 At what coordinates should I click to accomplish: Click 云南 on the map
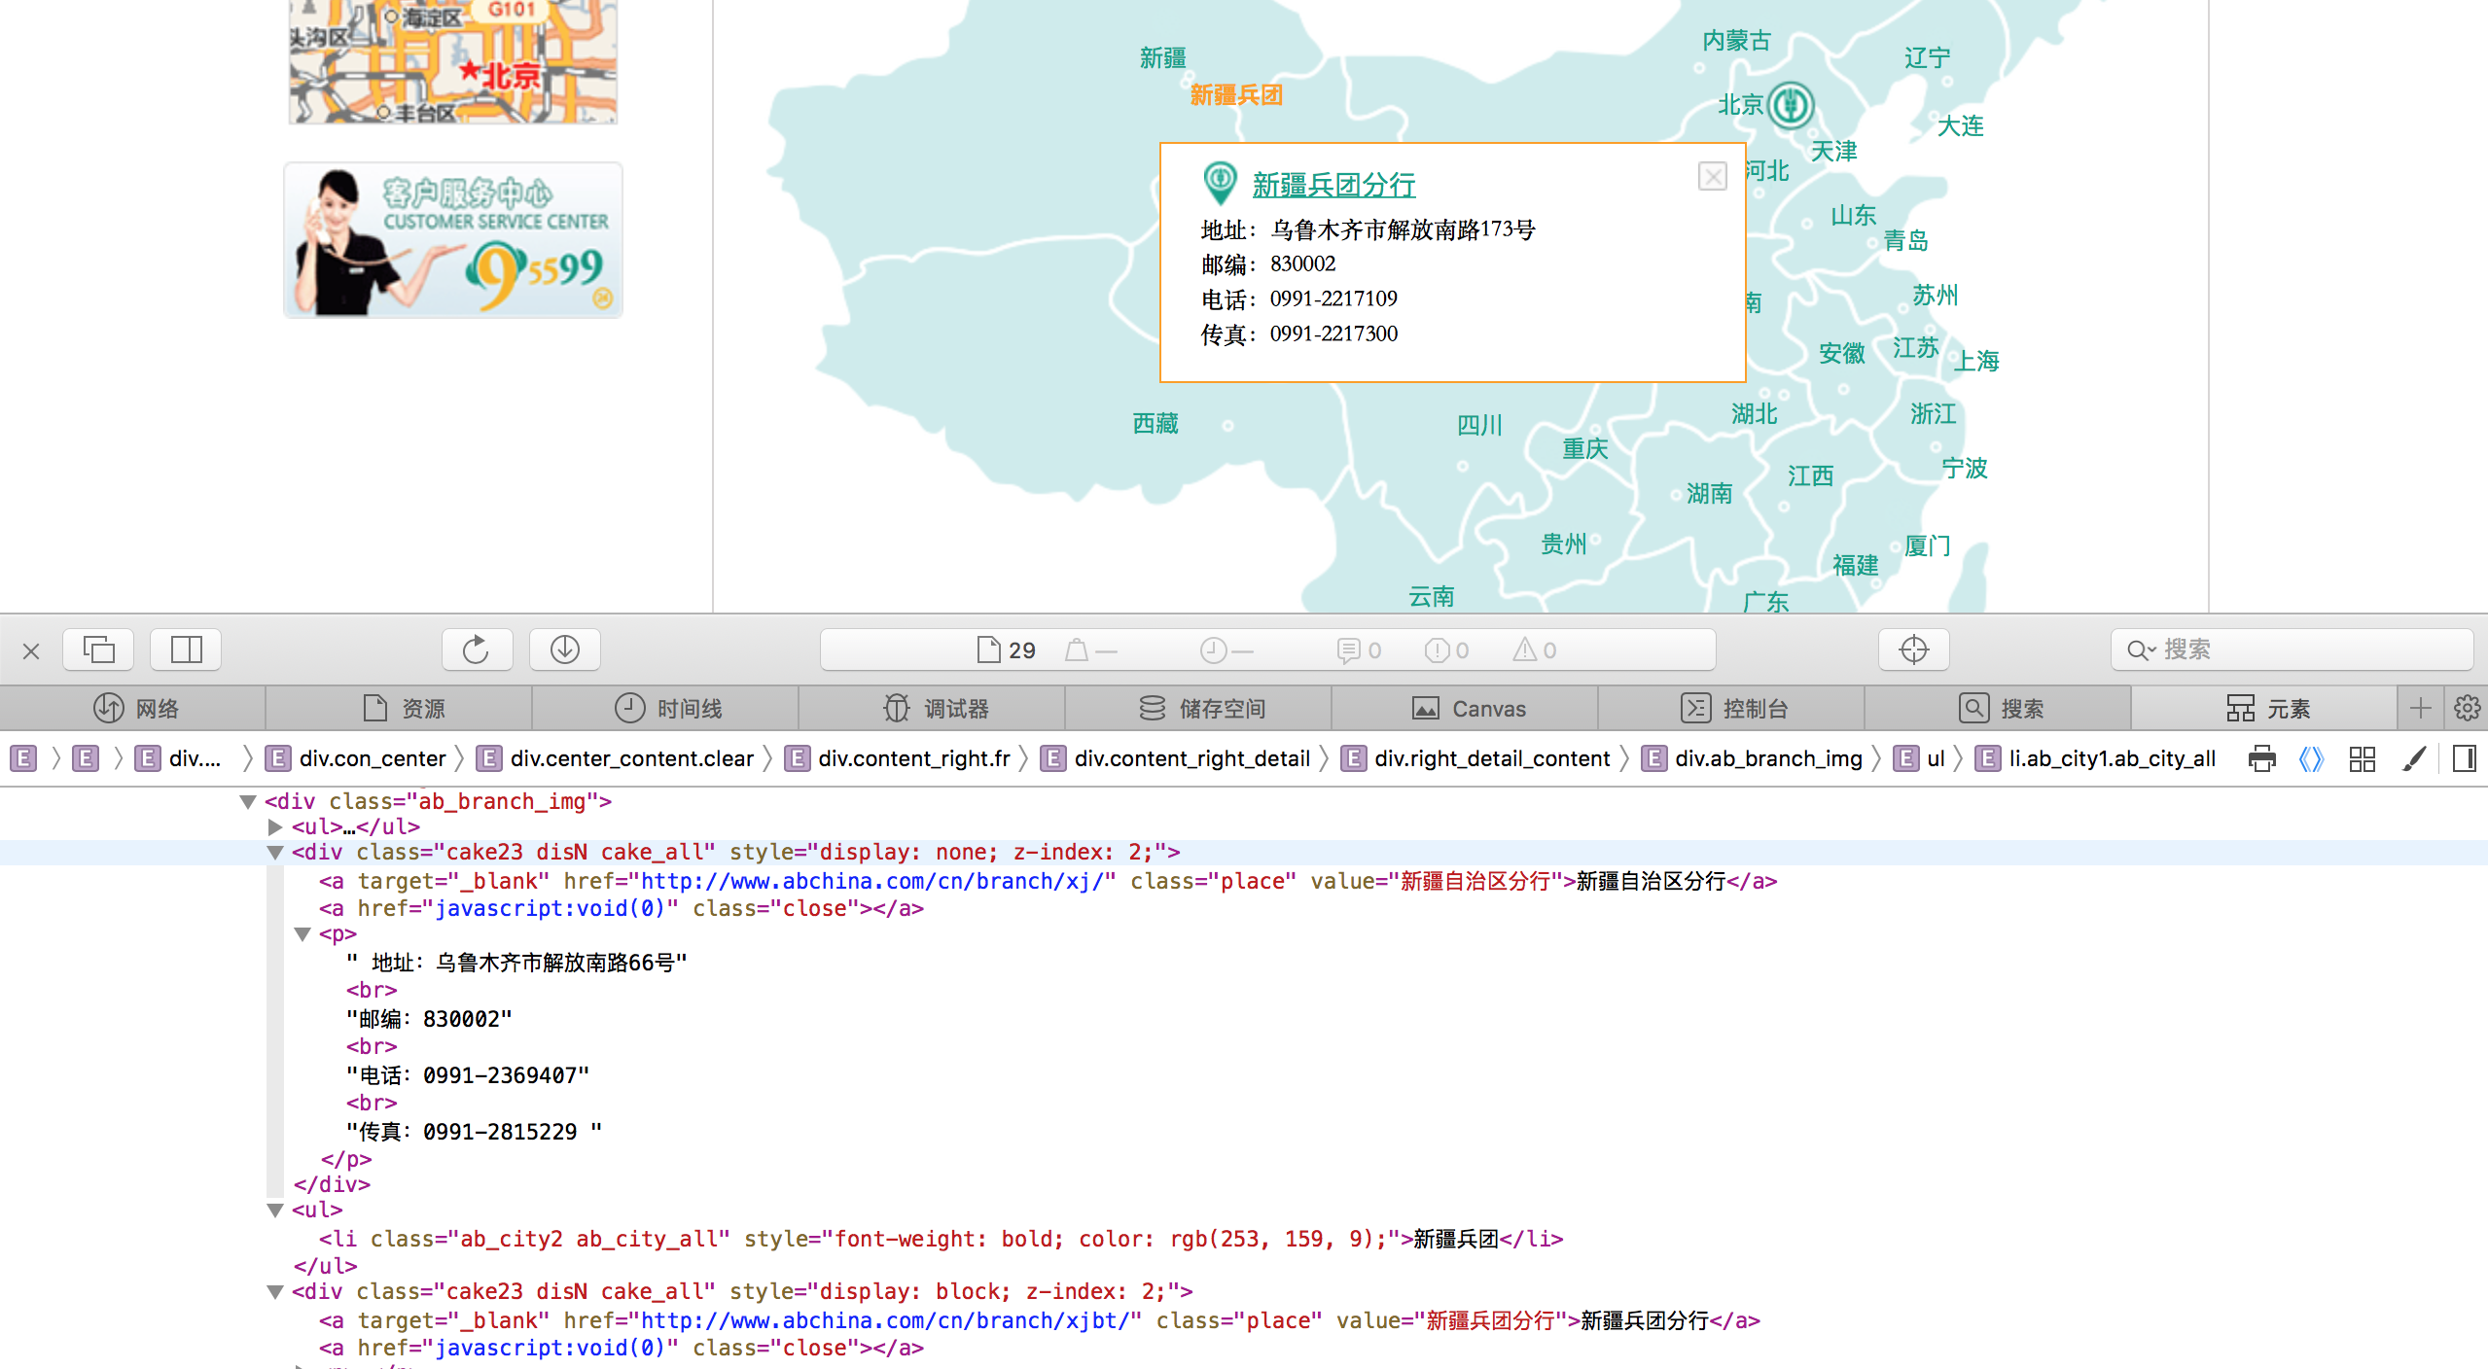(x=1433, y=597)
